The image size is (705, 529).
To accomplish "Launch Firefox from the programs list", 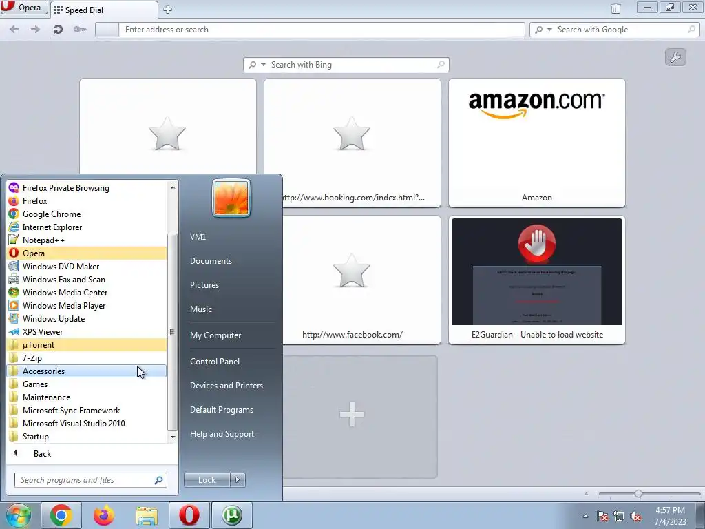I will [x=87, y=201].
